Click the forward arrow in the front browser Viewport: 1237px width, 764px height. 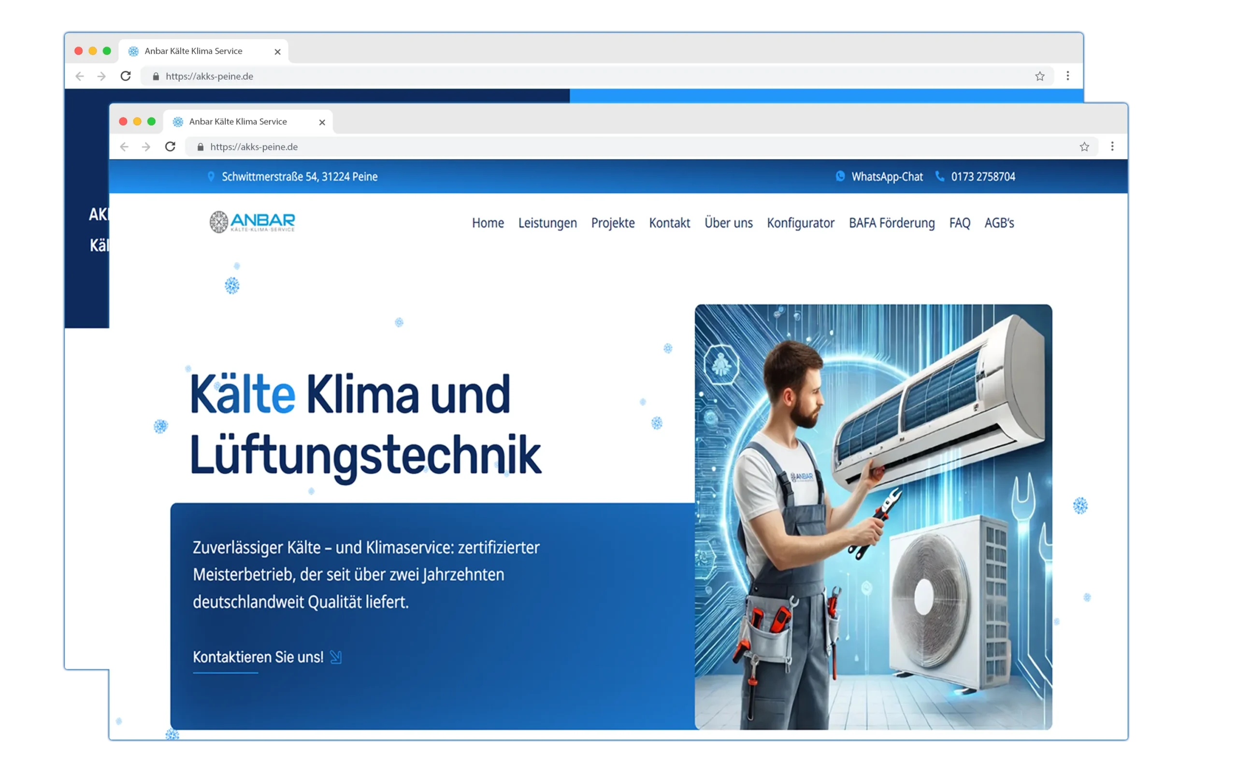pos(146,147)
